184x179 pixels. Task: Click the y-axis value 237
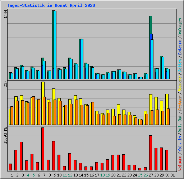5,84
